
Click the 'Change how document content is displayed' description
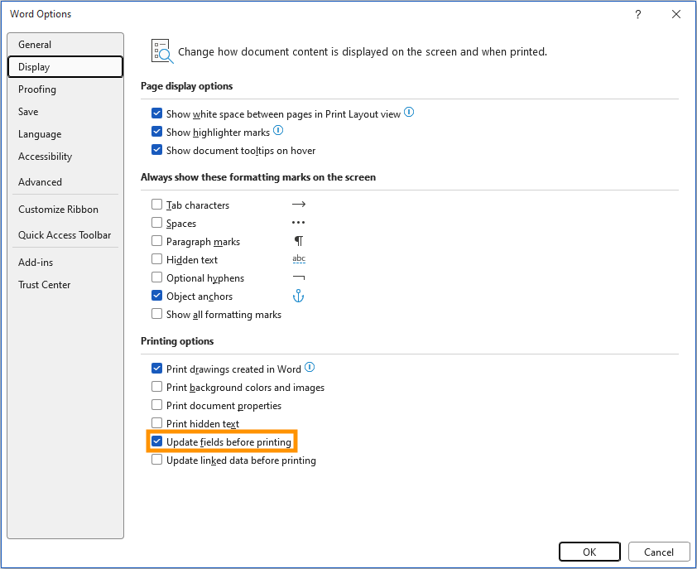pyautogui.click(x=363, y=51)
